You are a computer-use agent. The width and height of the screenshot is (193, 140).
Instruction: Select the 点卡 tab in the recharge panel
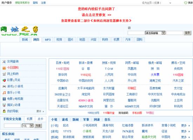click(40, 119)
